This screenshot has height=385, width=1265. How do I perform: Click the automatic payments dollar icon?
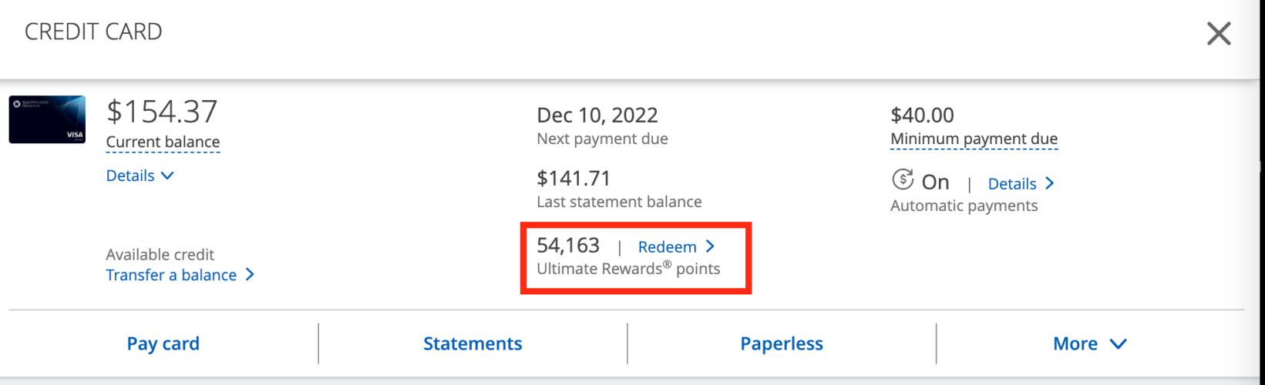902,180
